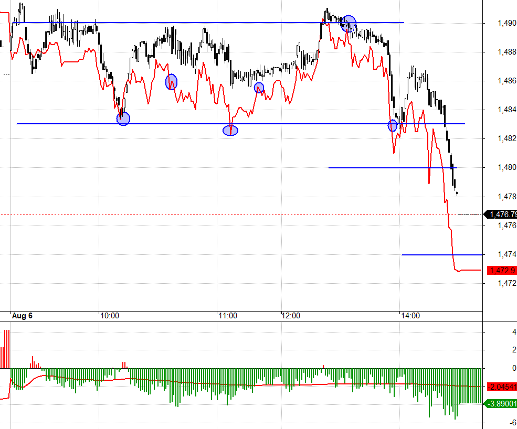This screenshot has width=517, height=429.
Task: Click the blue circle marker on the 1,490 line
Action: pyautogui.click(x=349, y=24)
